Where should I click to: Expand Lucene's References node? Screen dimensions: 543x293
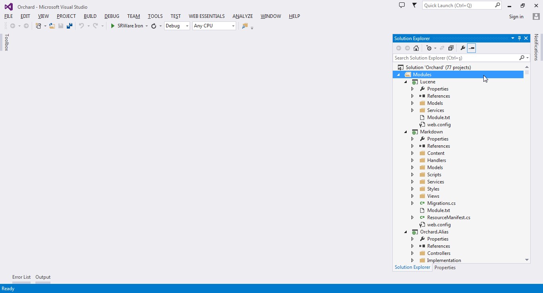pyautogui.click(x=413, y=96)
